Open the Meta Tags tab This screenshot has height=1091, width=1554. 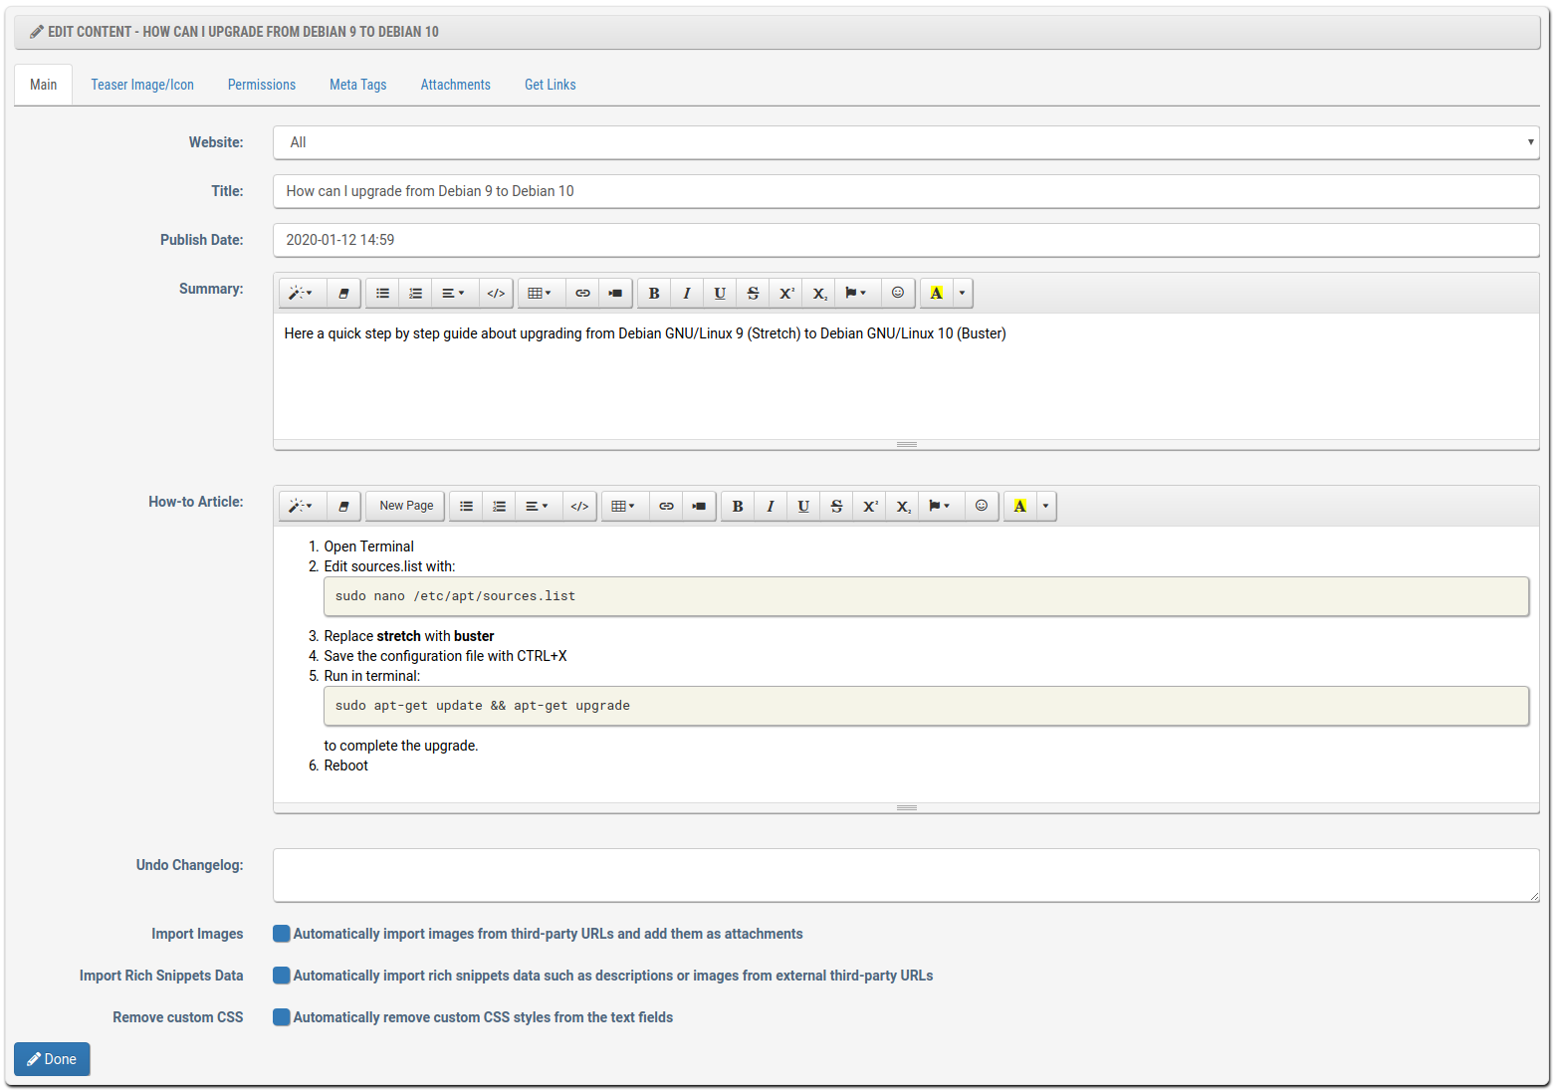point(358,85)
